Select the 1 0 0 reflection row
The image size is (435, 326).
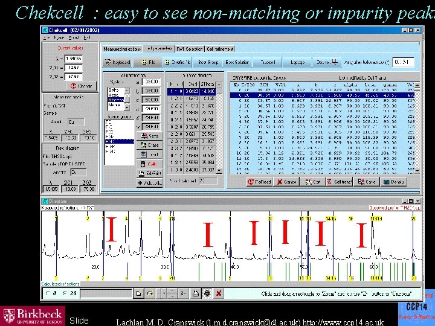[192, 170]
